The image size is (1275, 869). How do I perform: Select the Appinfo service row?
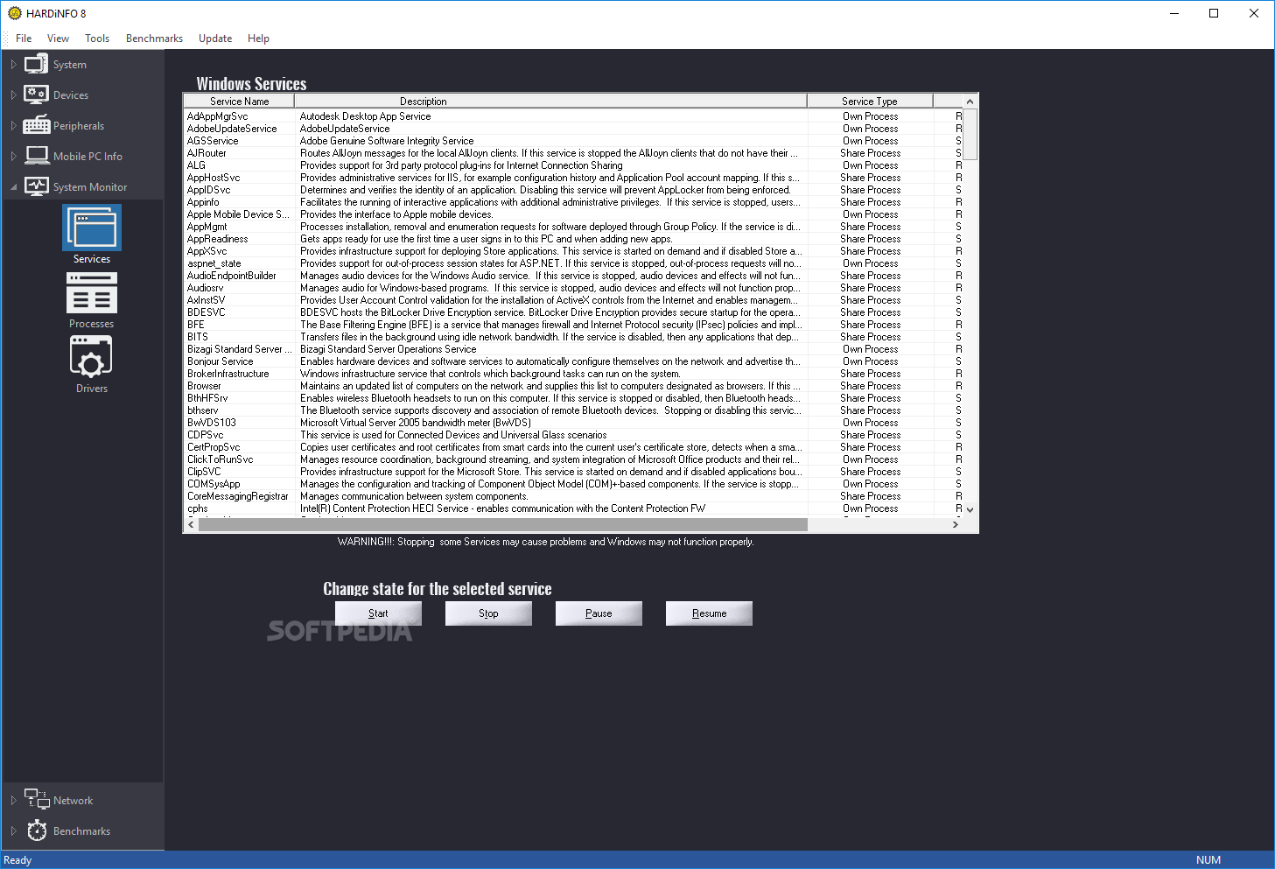572,202
